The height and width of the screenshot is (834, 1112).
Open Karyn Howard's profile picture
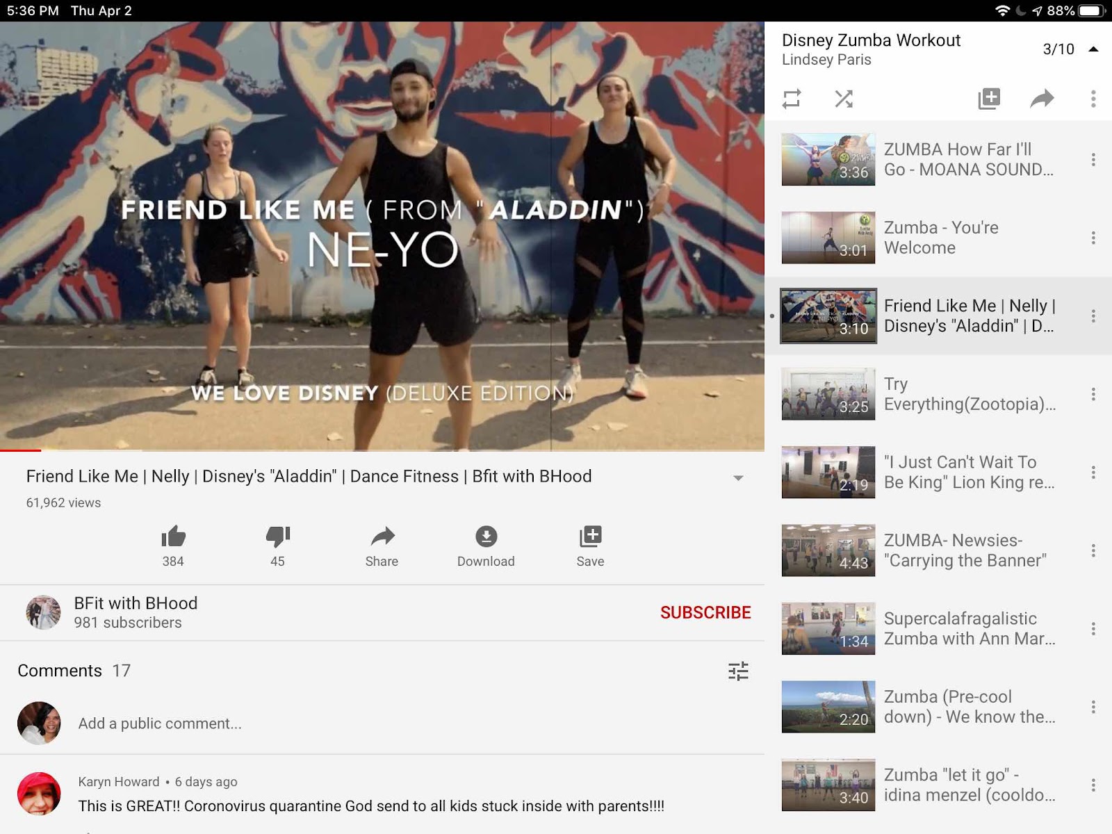[x=39, y=793]
